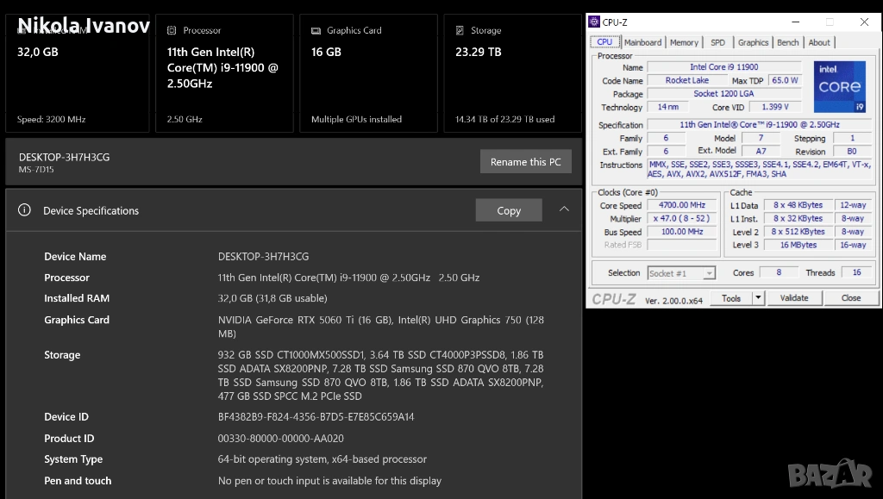Click the Device Specifications info icon

pyautogui.click(x=25, y=210)
